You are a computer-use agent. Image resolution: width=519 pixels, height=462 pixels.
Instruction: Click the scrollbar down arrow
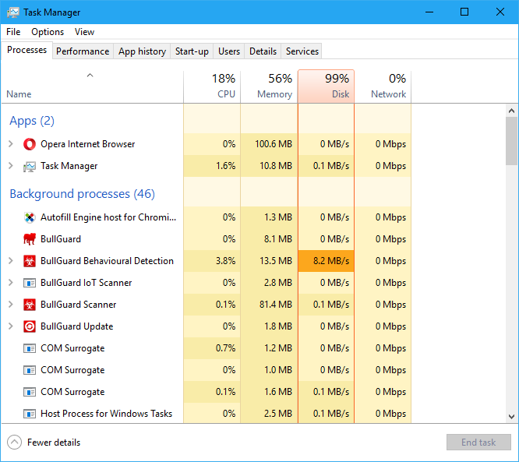coord(511,417)
